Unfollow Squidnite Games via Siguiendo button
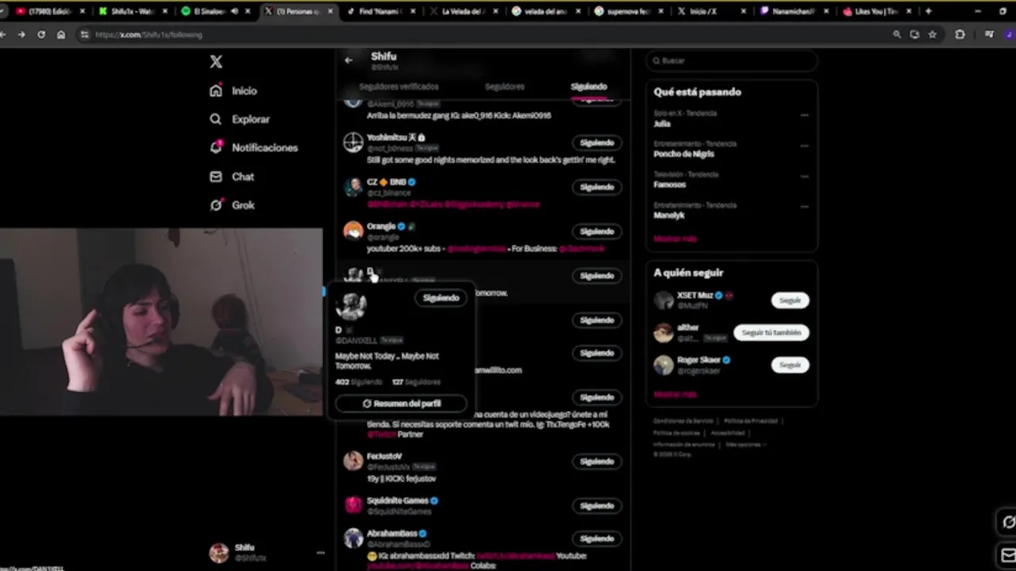1016x571 pixels. [x=597, y=506]
